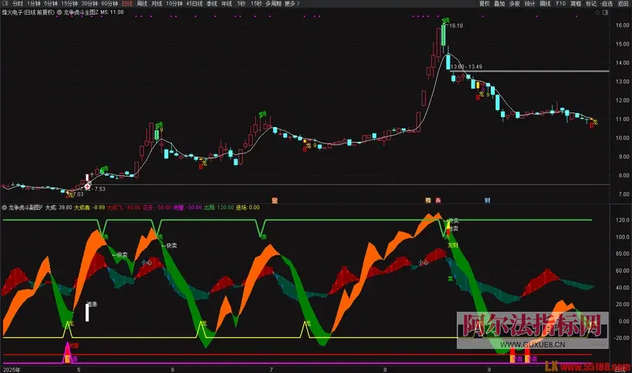Screen dimensions: 632x373
Task: Switch to the 周线 weekly tab
Action: 142,4
